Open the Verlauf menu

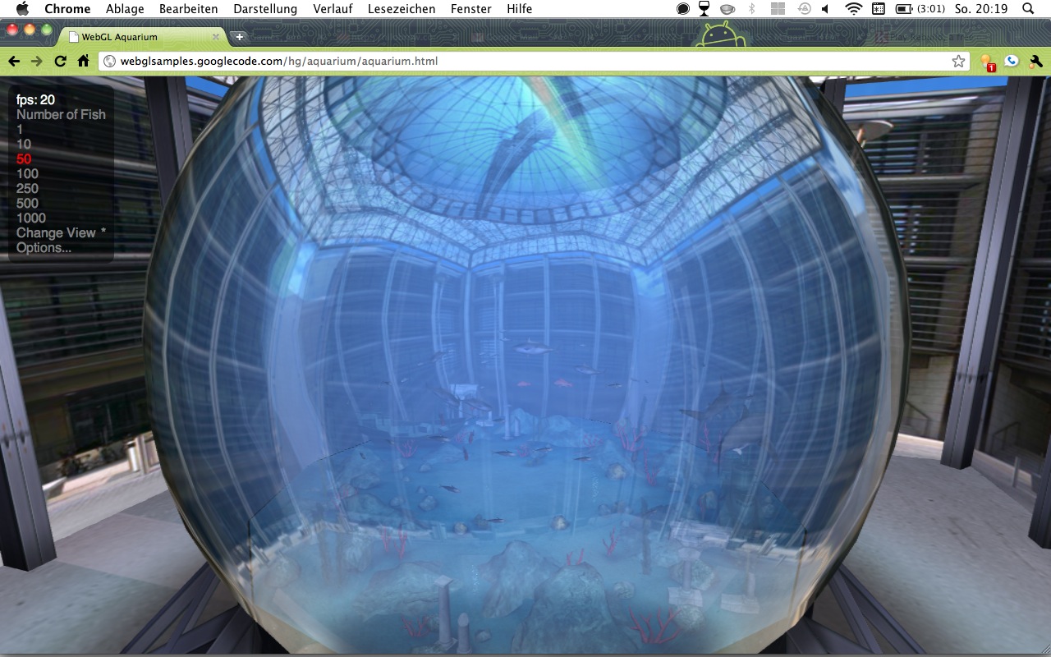click(333, 9)
